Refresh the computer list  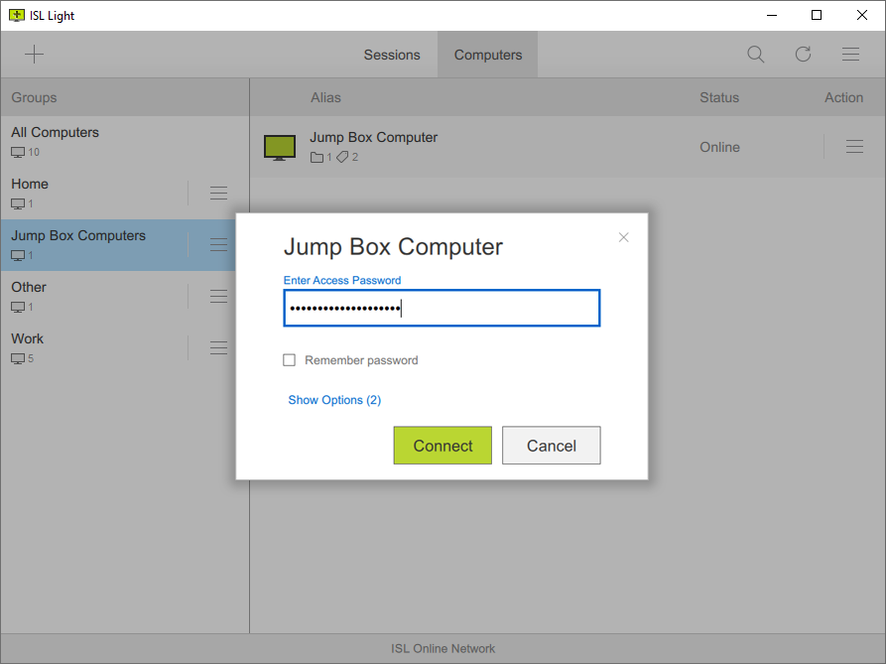[803, 55]
